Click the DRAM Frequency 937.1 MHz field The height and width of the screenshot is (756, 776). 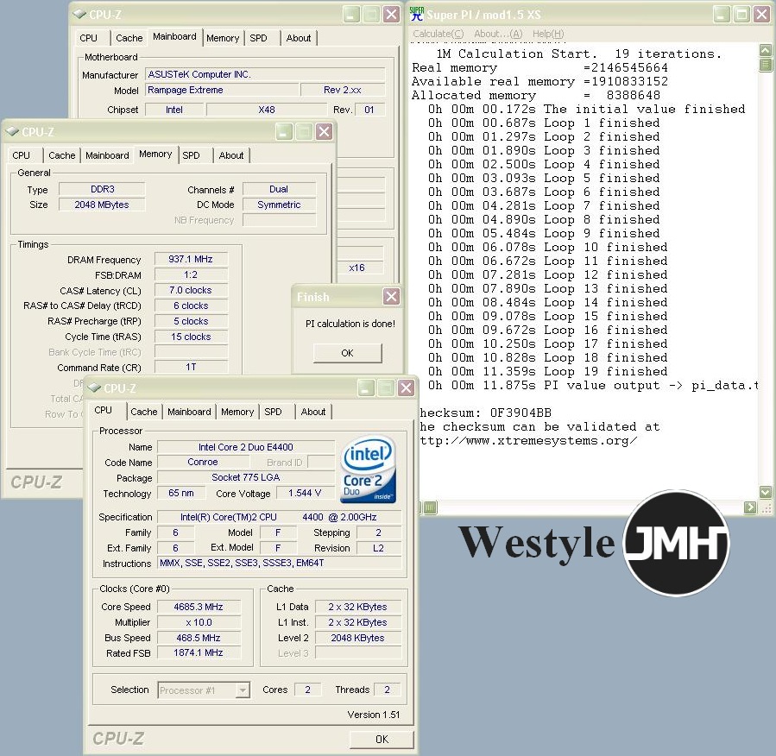[x=191, y=259]
